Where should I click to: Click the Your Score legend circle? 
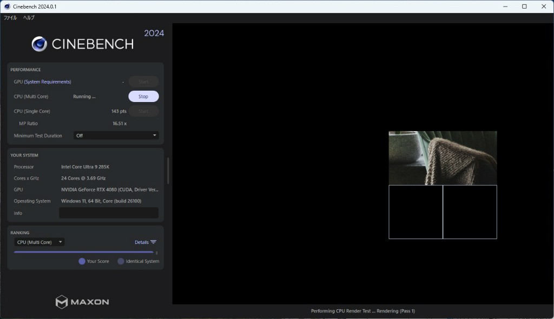[x=82, y=261]
